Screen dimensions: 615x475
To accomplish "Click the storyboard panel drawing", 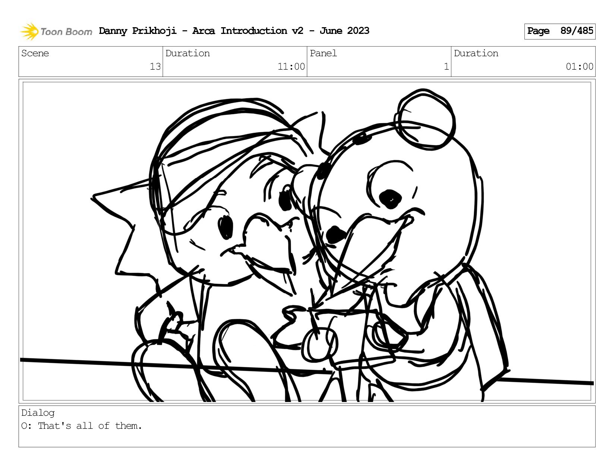I will pos(307,241).
